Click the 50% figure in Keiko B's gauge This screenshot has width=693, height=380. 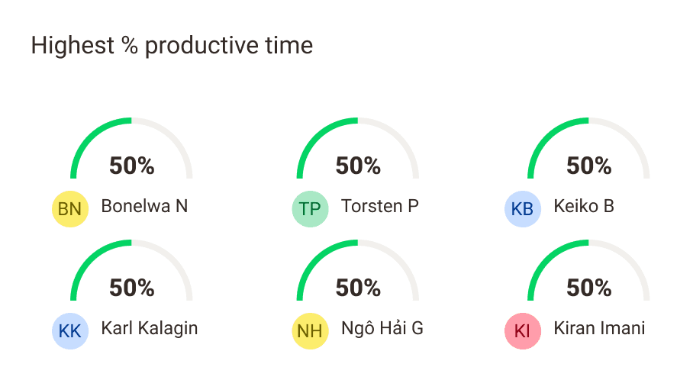(x=588, y=166)
